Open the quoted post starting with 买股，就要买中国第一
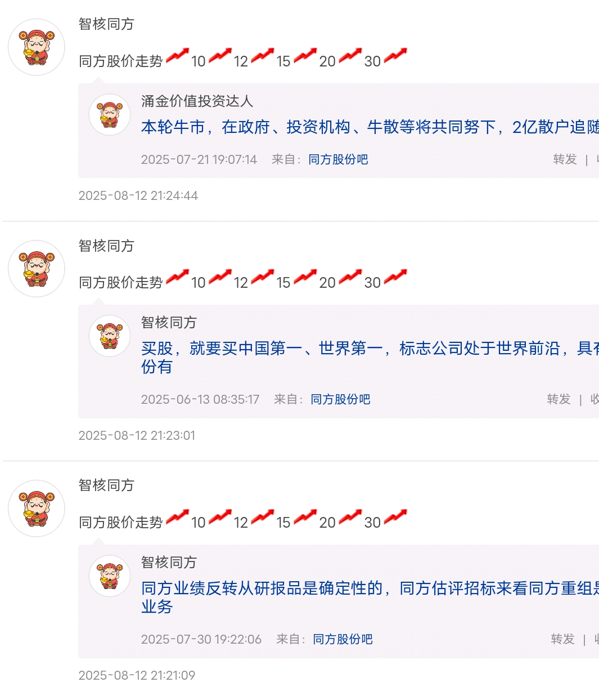Viewport: 599px width, 700px height. pos(370,358)
